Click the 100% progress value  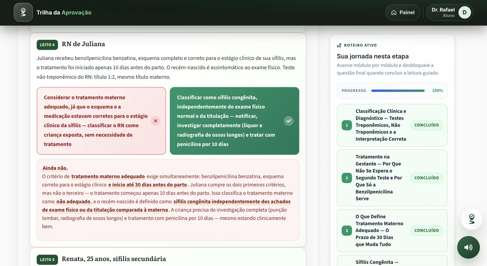coord(437,90)
